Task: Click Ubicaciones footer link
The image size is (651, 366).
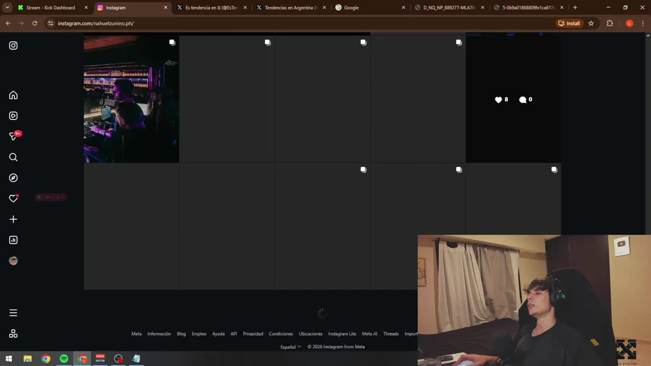Action: [311, 334]
